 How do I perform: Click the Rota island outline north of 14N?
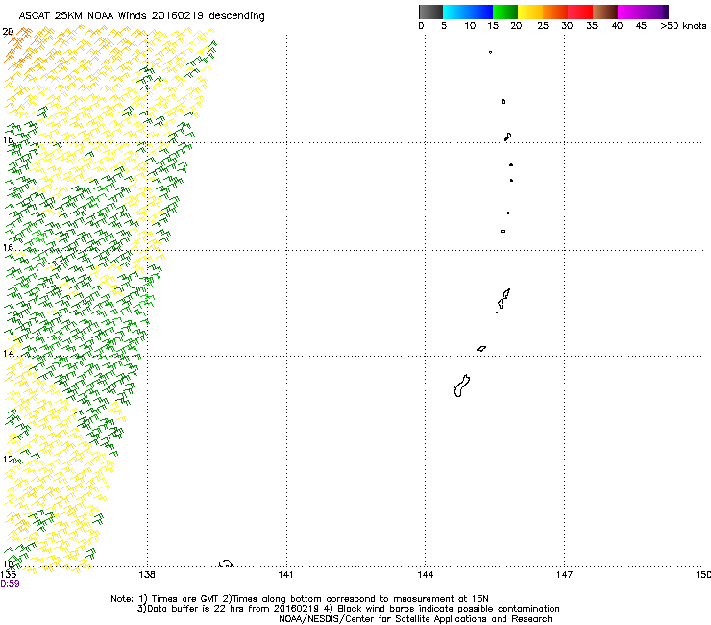click(x=481, y=349)
